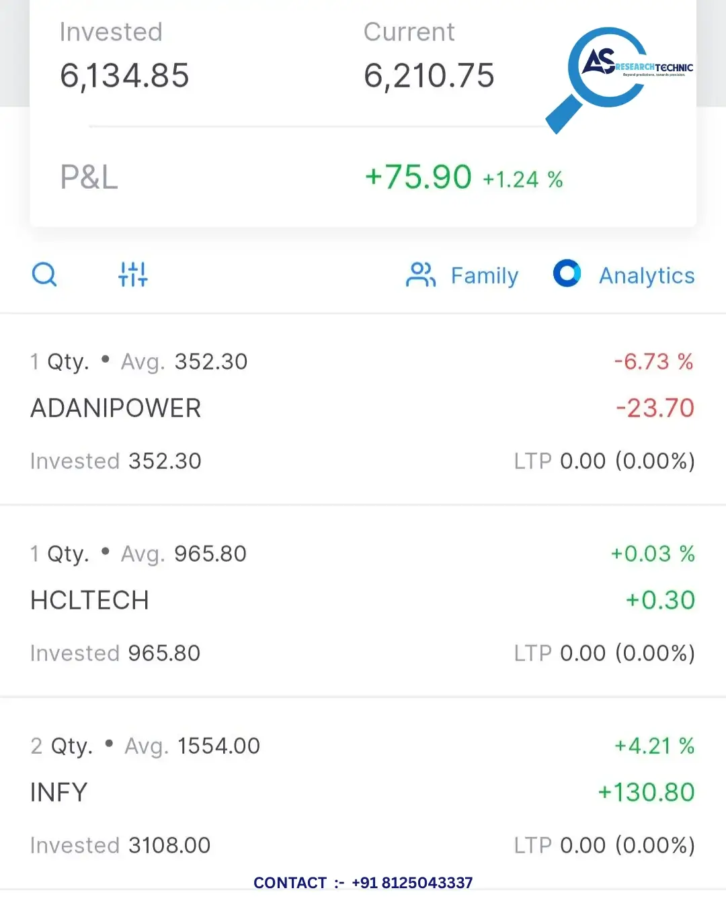Tap INFY profit +130.80 value

click(646, 792)
